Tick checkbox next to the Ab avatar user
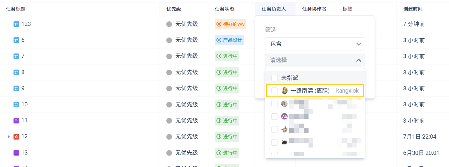The image size is (449, 167). [x=275, y=117]
